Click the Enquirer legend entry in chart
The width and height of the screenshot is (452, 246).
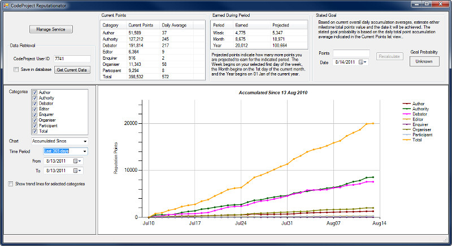[x=415, y=124]
